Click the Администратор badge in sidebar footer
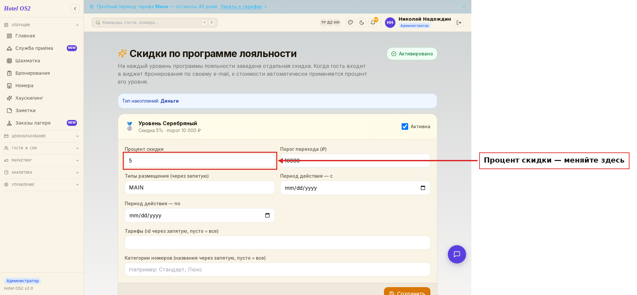This screenshot has width=637, height=295. [23, 281]
